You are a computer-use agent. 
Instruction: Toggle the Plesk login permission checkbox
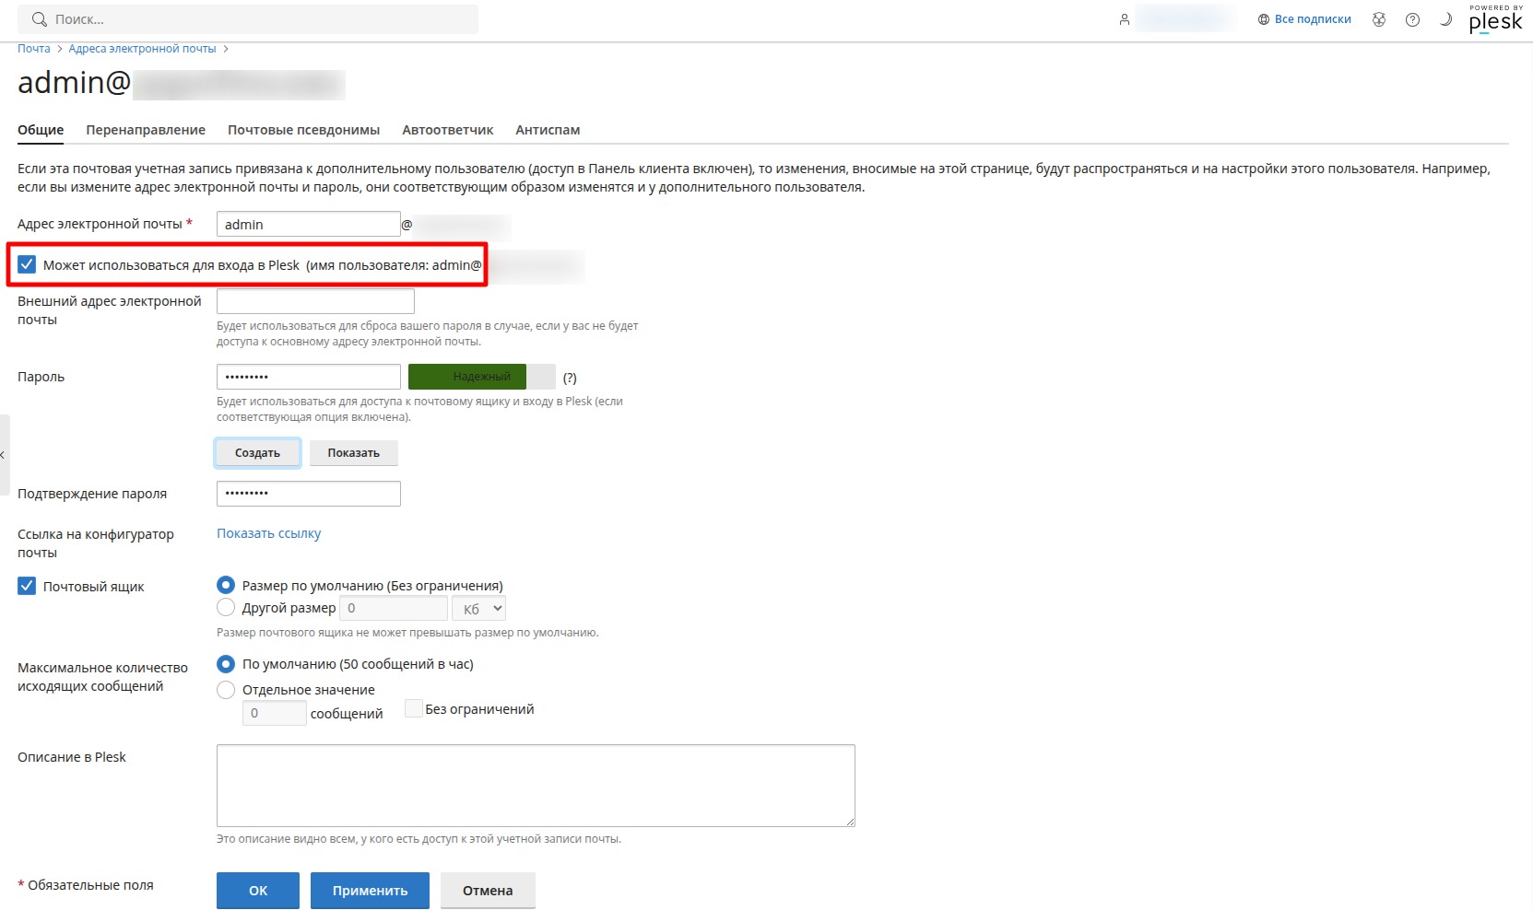[27, 264]
